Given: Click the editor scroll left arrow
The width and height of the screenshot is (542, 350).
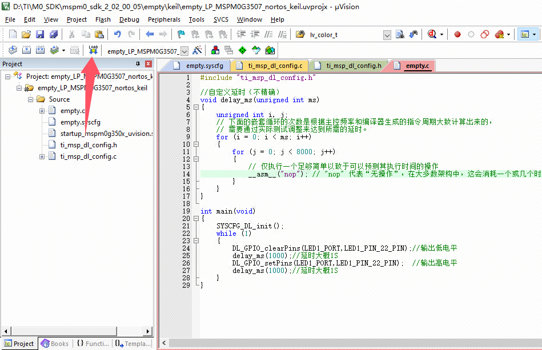Looking at the screenshot, I should click(164, 343).
